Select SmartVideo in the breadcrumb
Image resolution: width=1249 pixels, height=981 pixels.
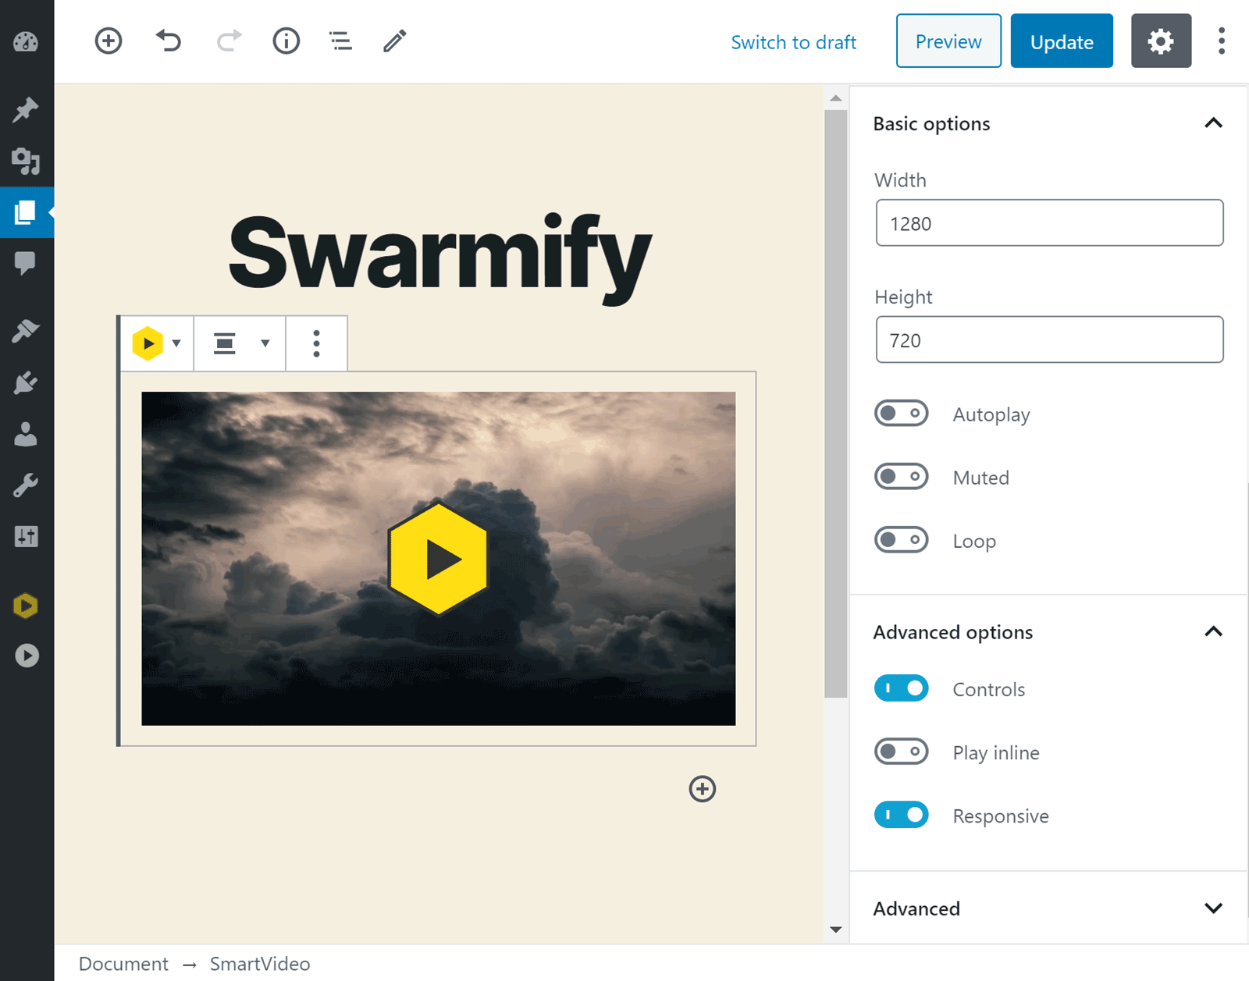[260, 964]
